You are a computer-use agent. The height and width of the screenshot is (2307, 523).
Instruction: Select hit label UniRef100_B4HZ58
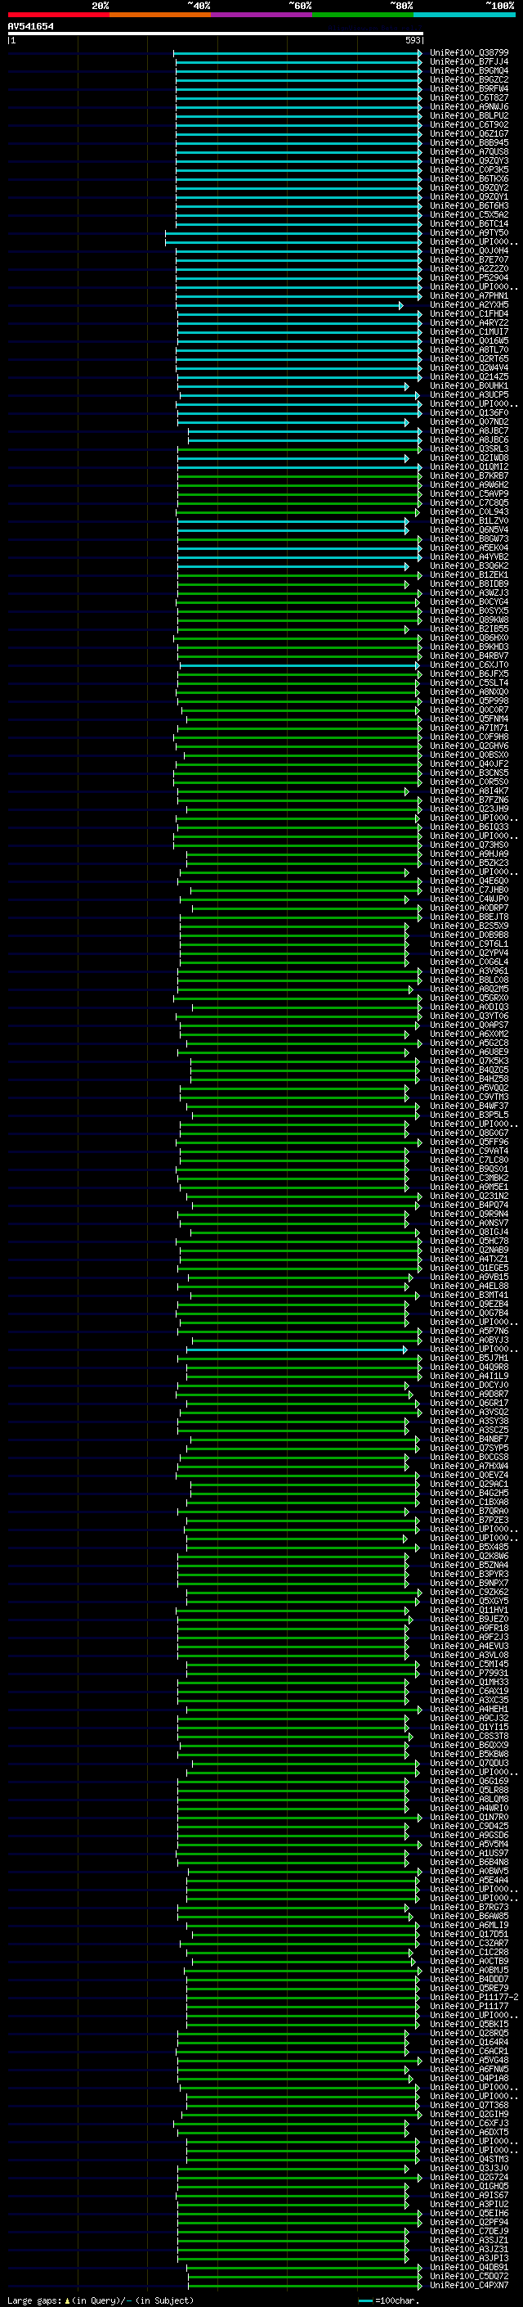(x=469, y=1079)
